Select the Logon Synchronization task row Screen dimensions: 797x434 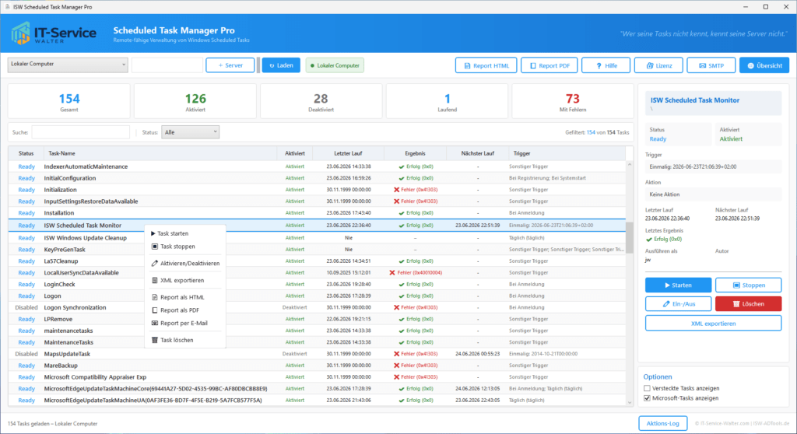pos(318,307)
